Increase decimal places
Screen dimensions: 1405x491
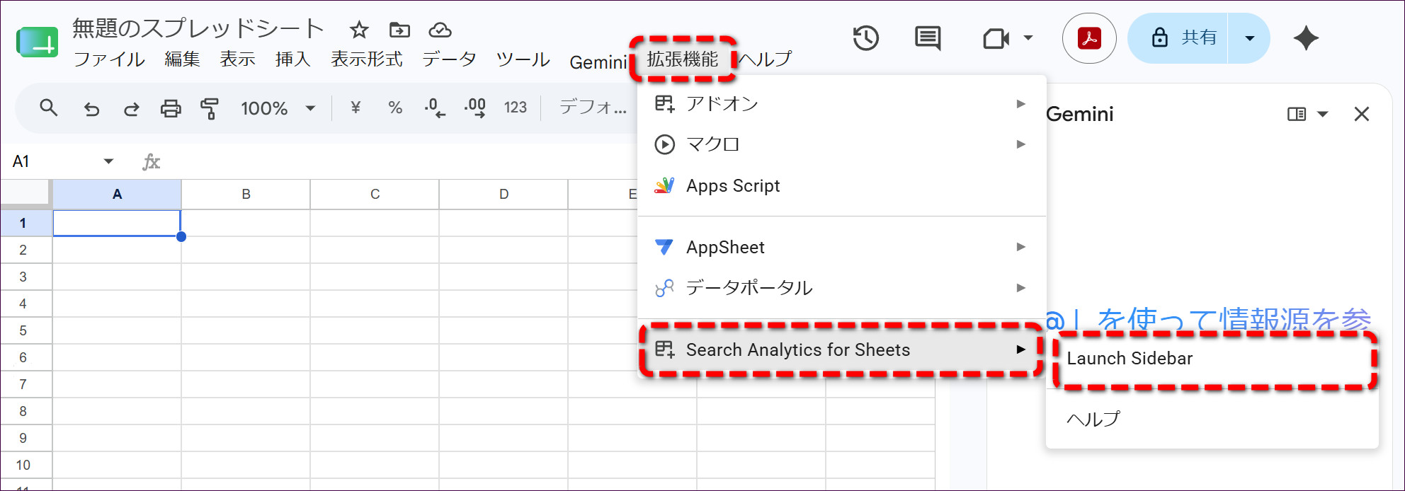point(474,108)
